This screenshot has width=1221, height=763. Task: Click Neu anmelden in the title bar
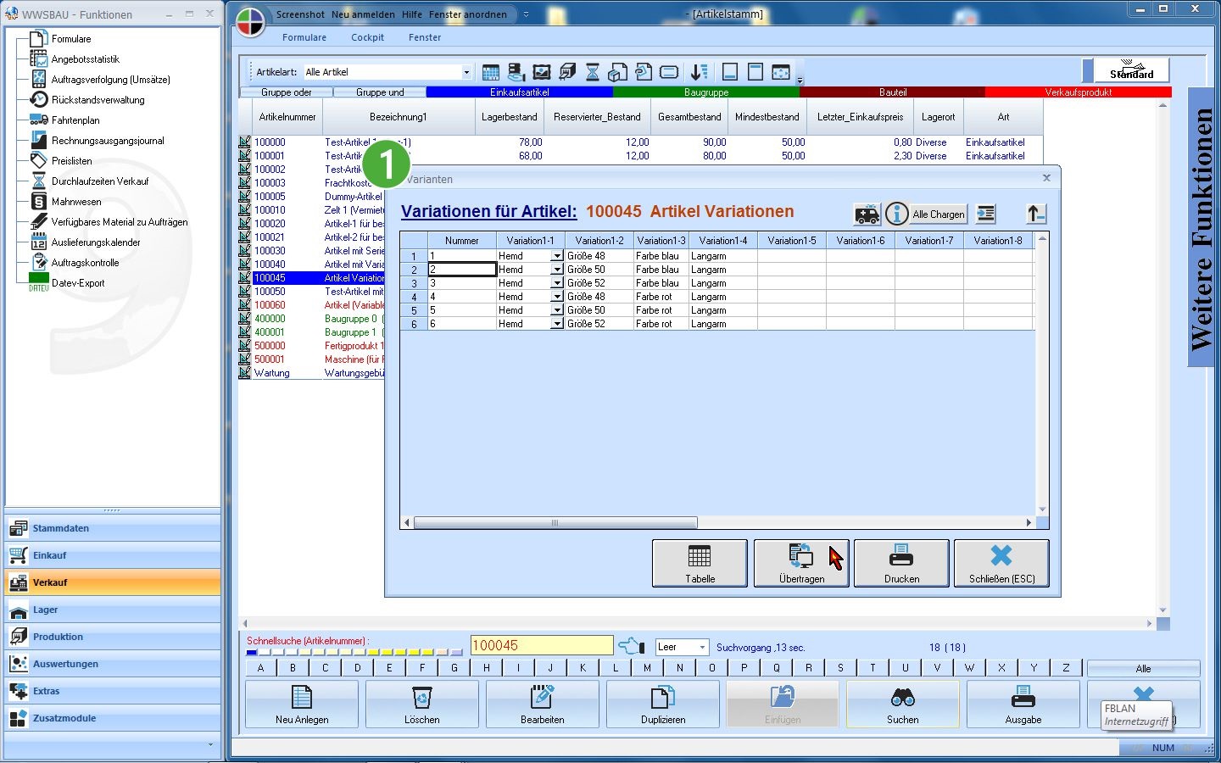(x=363, y=14)
